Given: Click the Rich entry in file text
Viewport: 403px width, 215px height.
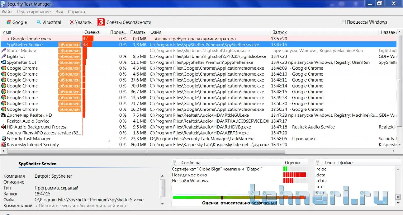Looking at the screenshot, I should click(x=320, y=193).
